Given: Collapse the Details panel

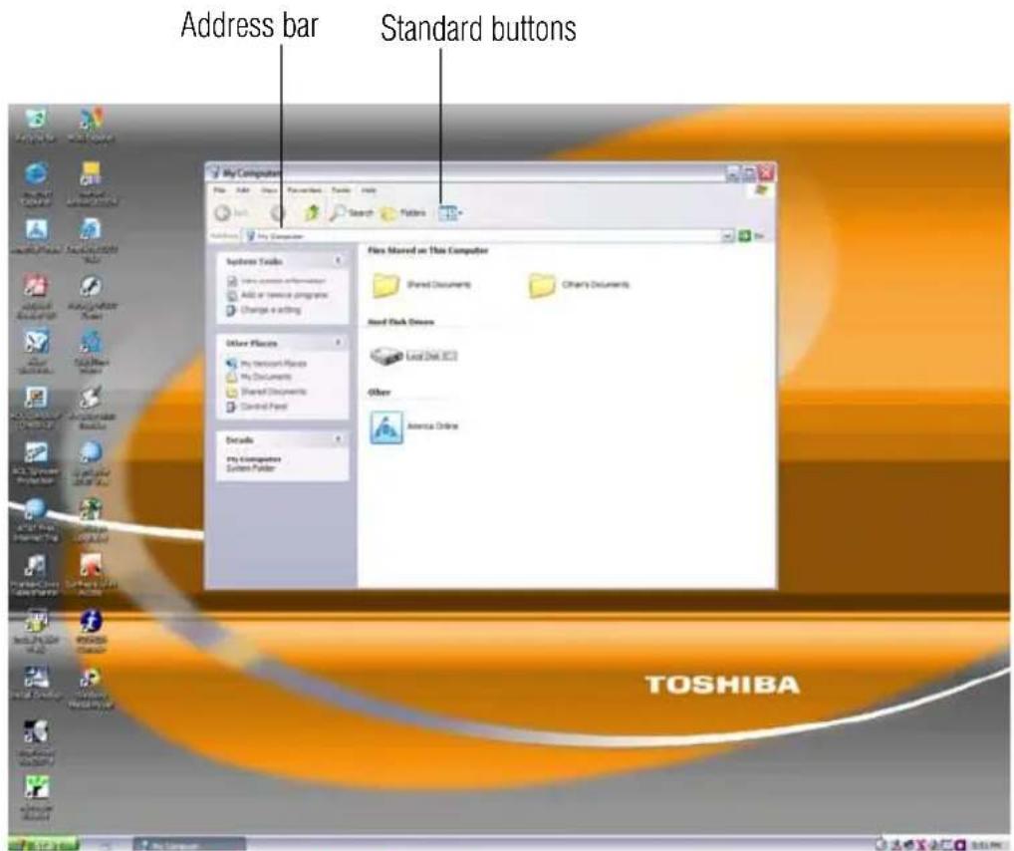Looking at the screenshot, I should point(338,439).
